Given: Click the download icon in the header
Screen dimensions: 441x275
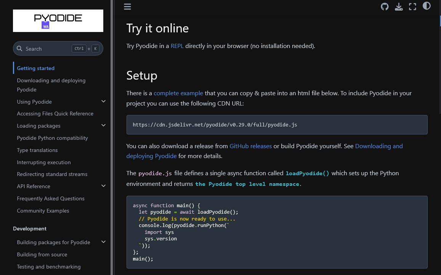Looking at the screenshot, I should coord(399,6).
